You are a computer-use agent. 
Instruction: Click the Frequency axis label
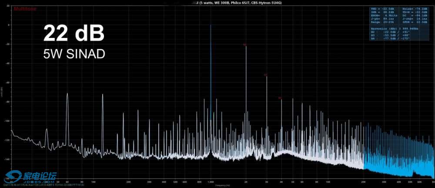(x=223, y=185)
